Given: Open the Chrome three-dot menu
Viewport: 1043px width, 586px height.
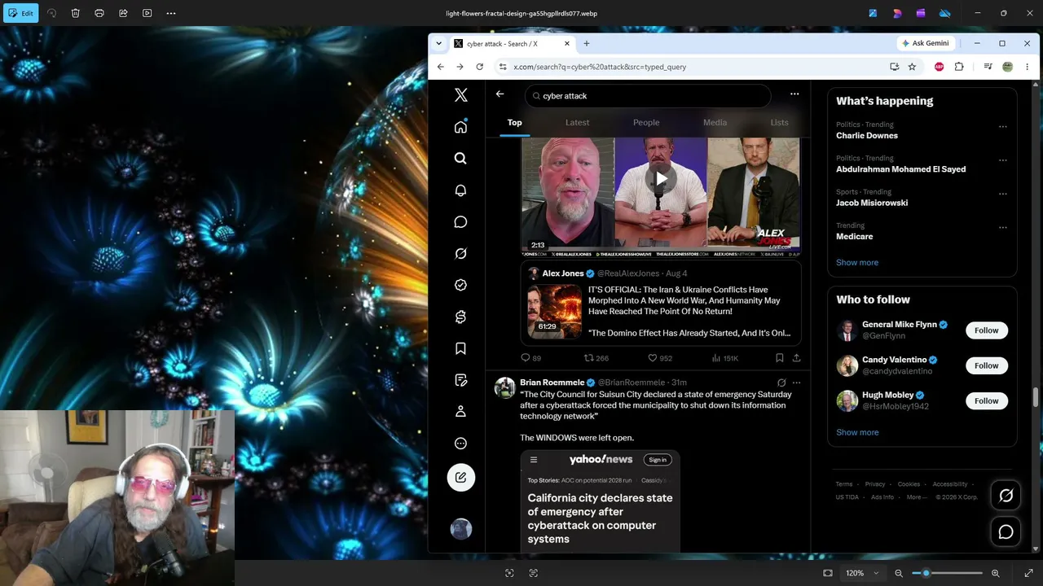Looking at the screenshot, I should click(1028, 67).
